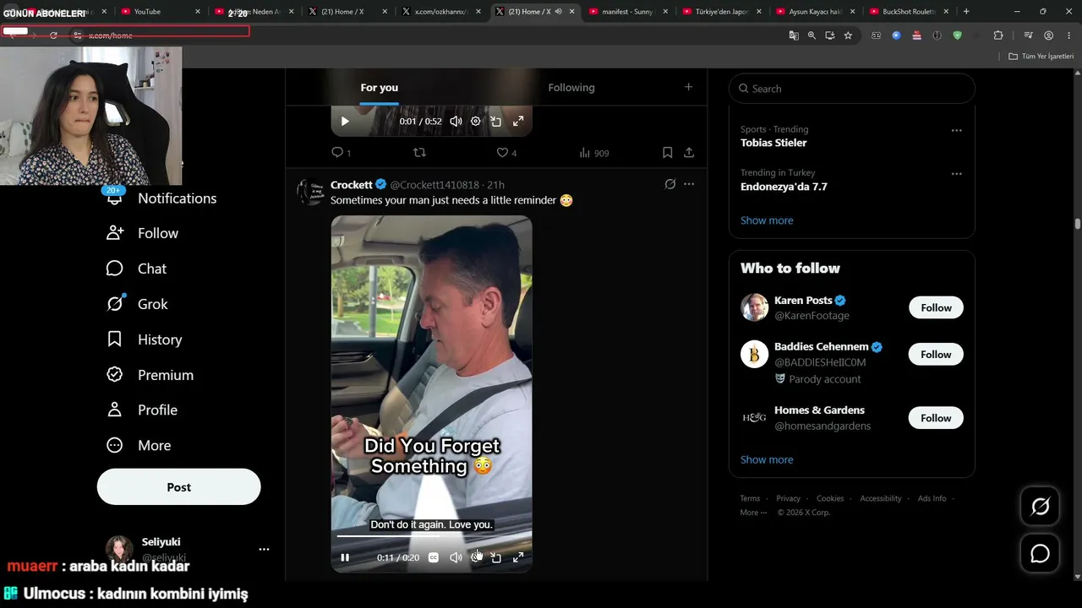
Task: Open the floating chat bubble button
Action: pos(1040,554)
